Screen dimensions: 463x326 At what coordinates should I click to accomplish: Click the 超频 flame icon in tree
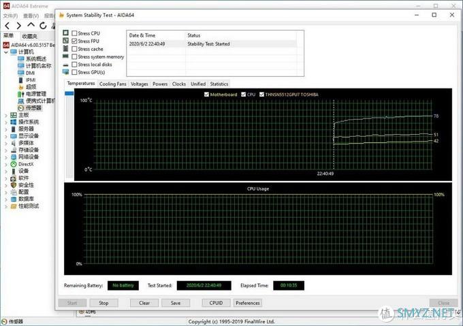pos(20,87)
